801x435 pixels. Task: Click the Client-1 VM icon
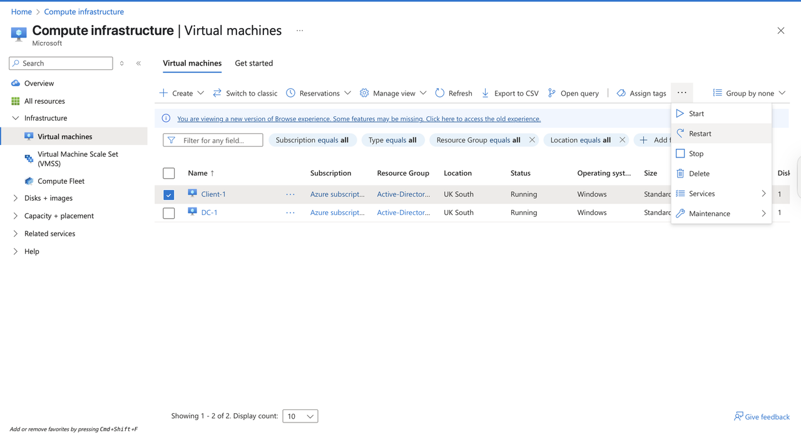(193, 194)
